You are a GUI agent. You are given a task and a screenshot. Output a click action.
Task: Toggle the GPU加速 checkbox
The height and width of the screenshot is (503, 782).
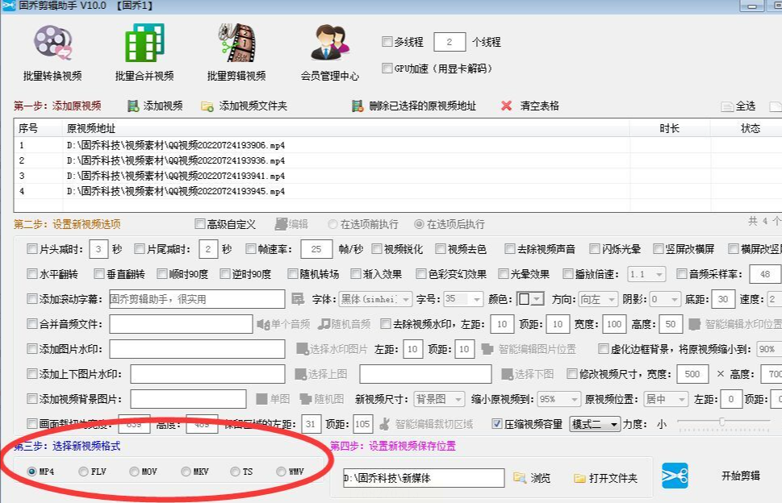click(x=387, y=68)
